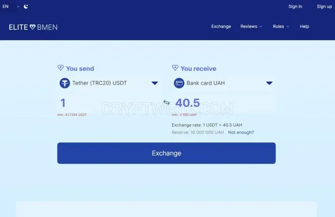This screenshot has width=335, height=217.
Task: Click Reserve: 10 000 000 UAH text
Action: click(198, 132)
